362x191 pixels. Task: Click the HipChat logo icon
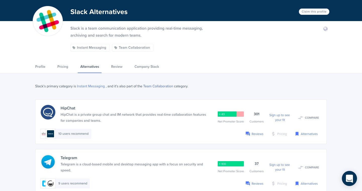(48, 112)
